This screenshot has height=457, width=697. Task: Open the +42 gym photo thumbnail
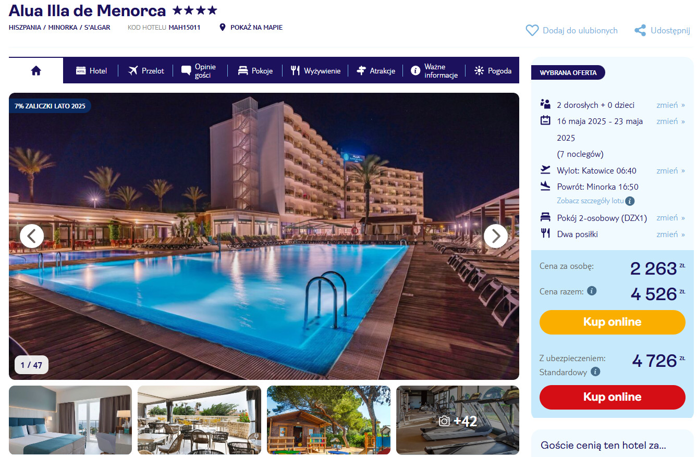tap(458, 420)
